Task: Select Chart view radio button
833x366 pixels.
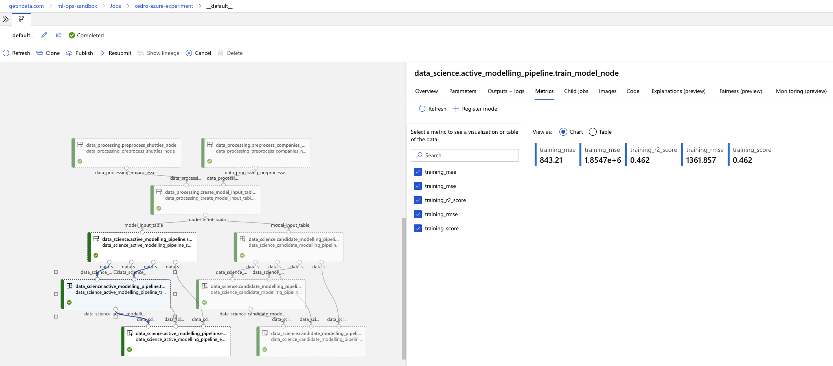Action: click(563, 132)
